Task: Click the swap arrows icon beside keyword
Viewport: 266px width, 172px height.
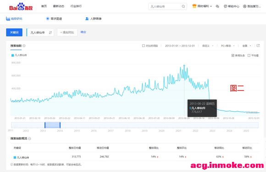Action: point(50,33)
